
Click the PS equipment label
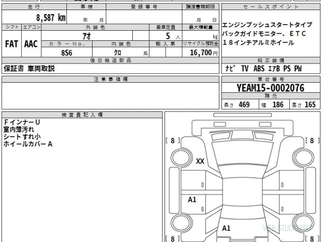[x=287, y=69]
